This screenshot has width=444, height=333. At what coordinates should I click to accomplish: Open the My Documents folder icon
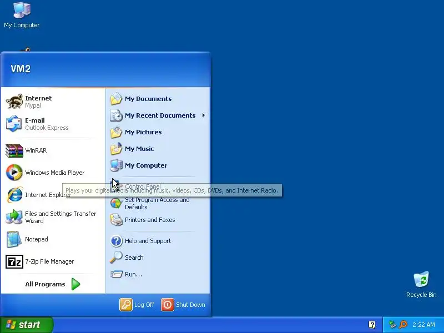[x=116, y=99]
